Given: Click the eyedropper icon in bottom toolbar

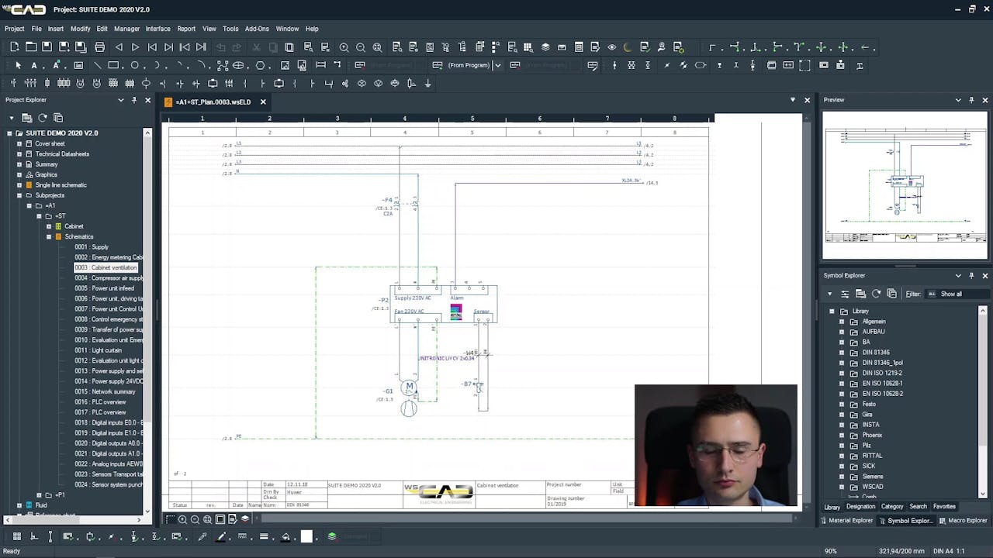Looking at the screenshot, I should coord(202,536).
